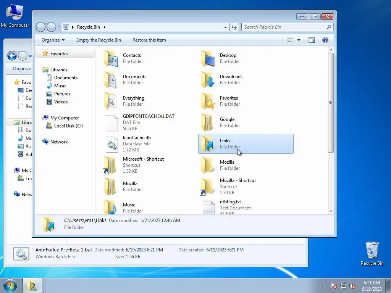Click Empty the Recycle Bin
391x293 pixels.
[x=99, y=40]
